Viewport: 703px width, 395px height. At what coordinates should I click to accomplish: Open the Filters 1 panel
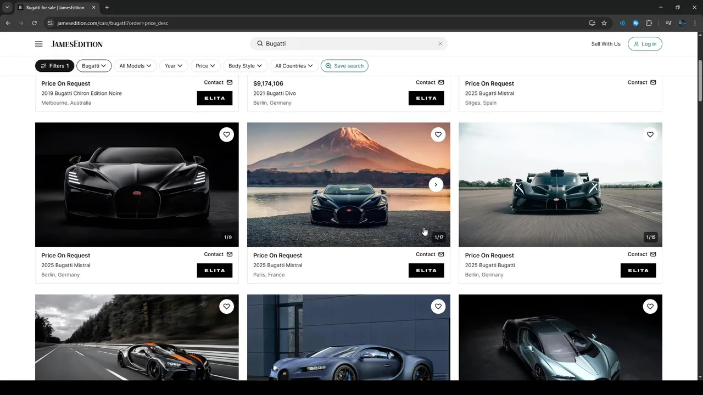point(54,66)
